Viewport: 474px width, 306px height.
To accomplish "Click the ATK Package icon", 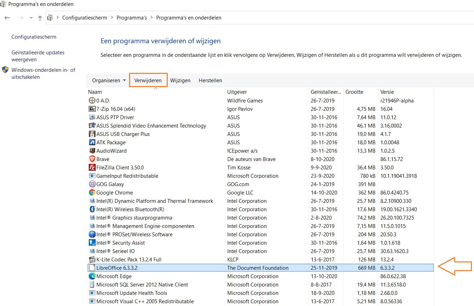I will 92,143.
